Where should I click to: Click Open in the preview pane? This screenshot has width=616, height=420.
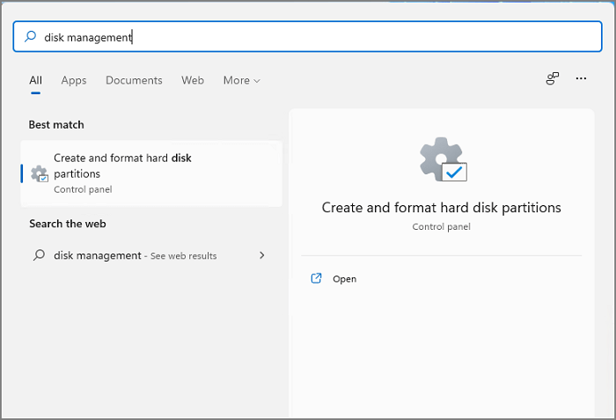[x=344, y=279]
